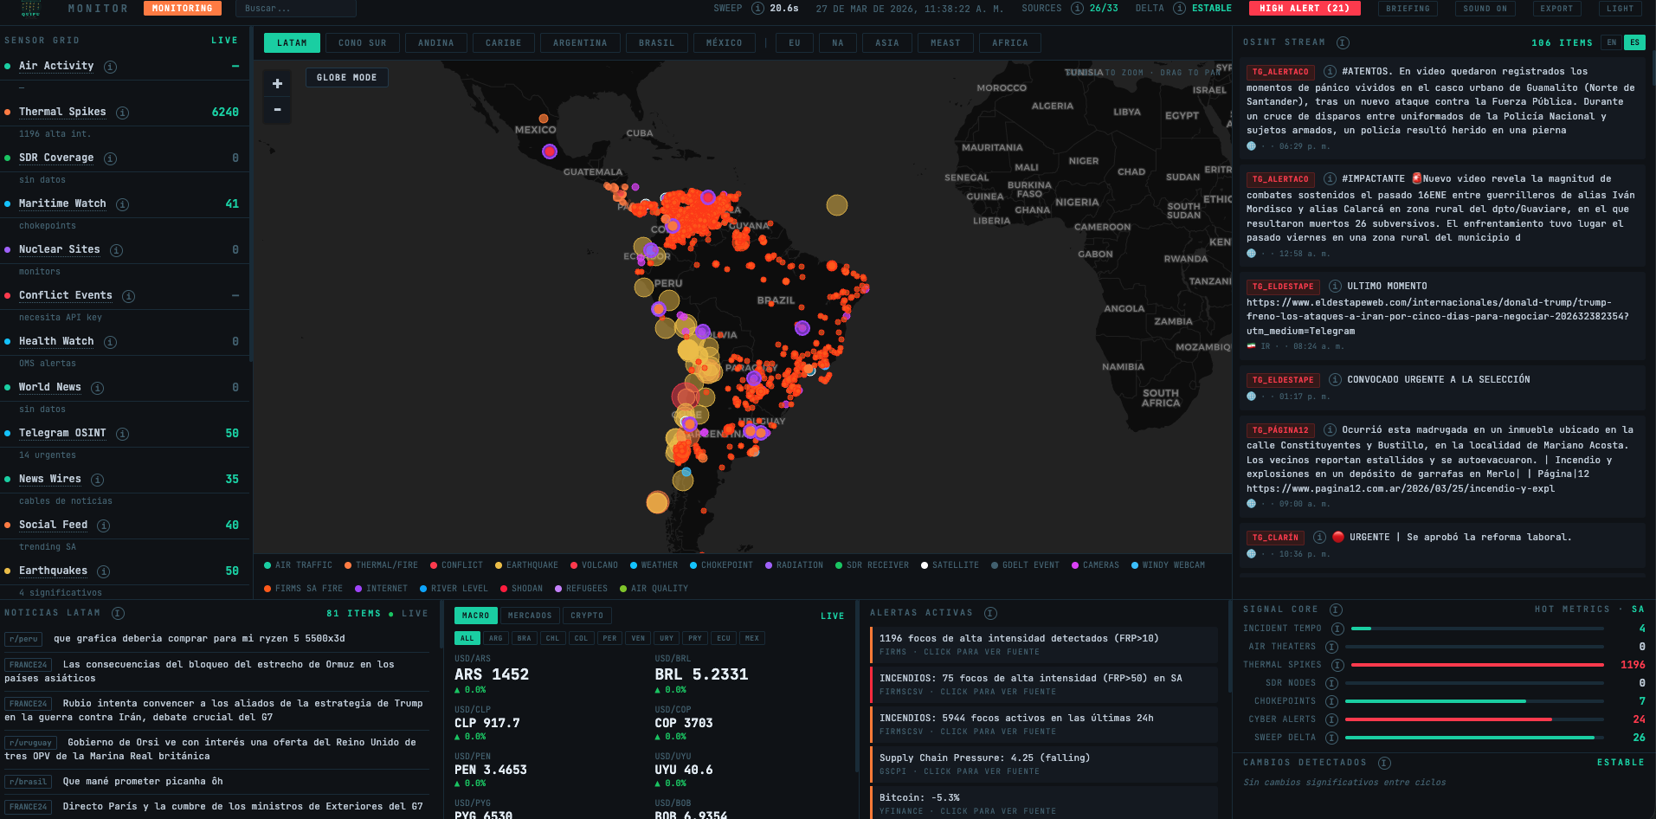
Task: Click the Buscar search field
Action: point(294,9)
